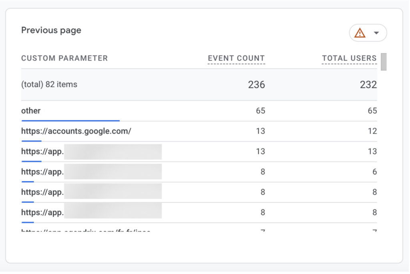Viewport: 410px width, 274px height.
Task: Click the partially visible bottom row URL
Action: point(86,231)
